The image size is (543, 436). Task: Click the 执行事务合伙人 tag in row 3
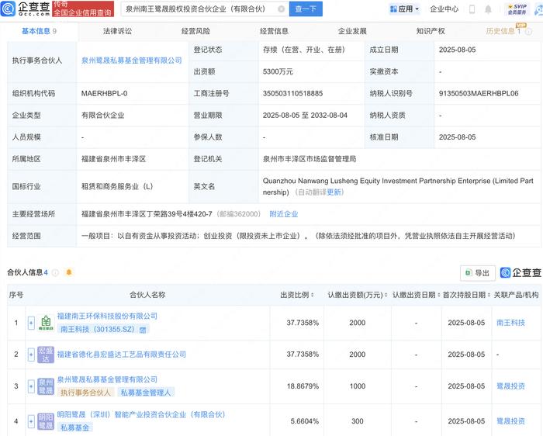click(x=86, y=393)
